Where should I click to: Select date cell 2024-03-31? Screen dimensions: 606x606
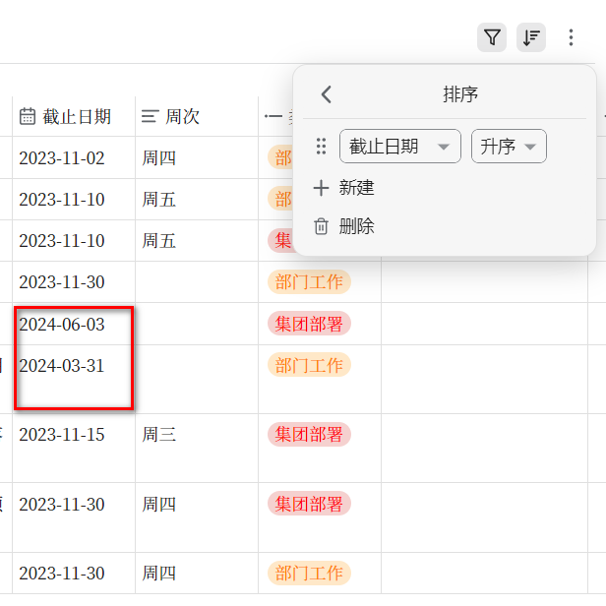coord(74,379)
